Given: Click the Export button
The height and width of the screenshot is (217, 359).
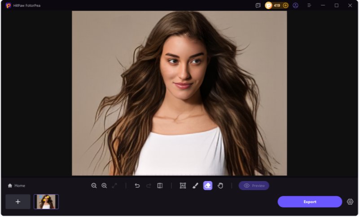Looking at the screenshot, I should pos(310,202).
